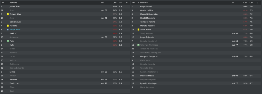262x94 pixels.
Task: Click the star icon beside Felipe Melo
Action: (8, 30)
